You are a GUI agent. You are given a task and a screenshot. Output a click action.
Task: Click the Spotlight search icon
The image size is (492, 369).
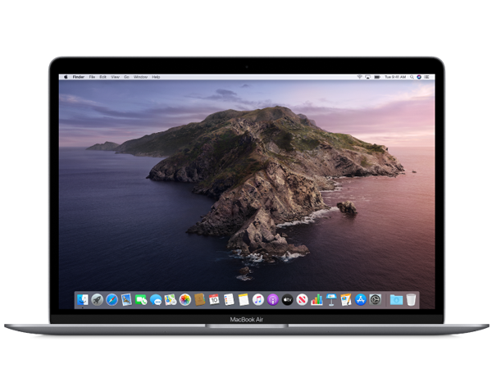pyautogui.click(x=412, y=77)
